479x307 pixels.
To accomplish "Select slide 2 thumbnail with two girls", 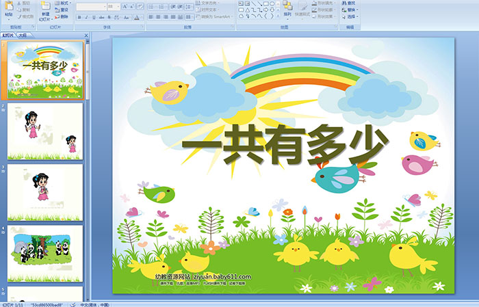I will [45, 131].
